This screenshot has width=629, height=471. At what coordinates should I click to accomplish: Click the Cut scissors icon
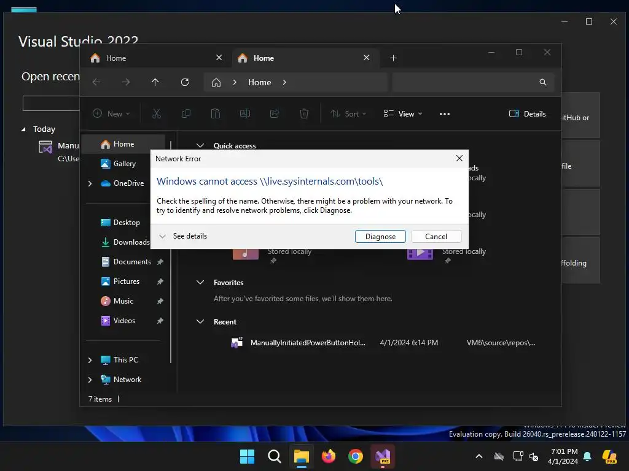click(157, 113)
